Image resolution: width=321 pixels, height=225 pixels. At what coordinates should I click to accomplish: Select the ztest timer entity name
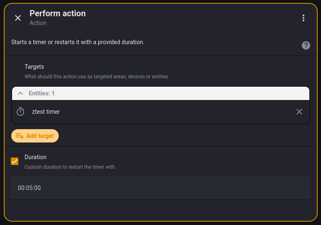[46, 112]
